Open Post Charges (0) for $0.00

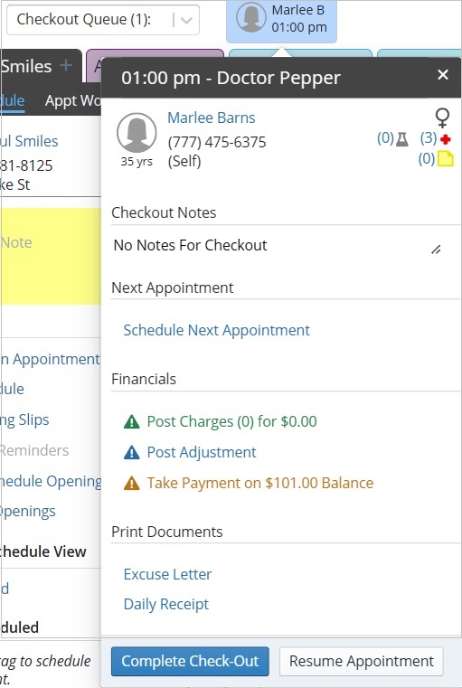point(231,421)
